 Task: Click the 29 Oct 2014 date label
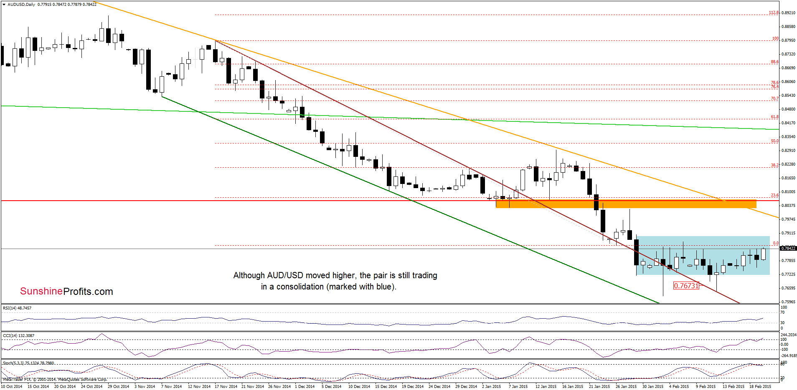(x=119, y=387)
